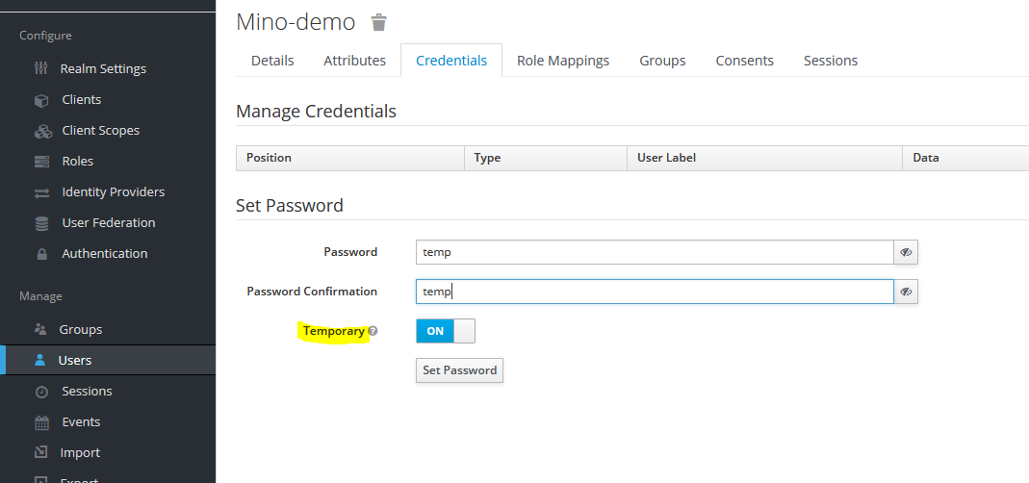Click the Roles list icon
Image resolution: width=1029 pixels, height=483 pixels.
pos(41,162)
